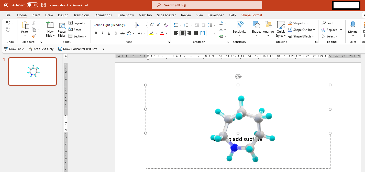
Task: Increase font size with the A-up icon
Action: [152, 25]
